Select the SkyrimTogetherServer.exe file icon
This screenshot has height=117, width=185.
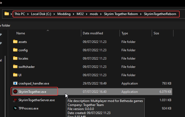pyautogui.click(x=15, y=100)
